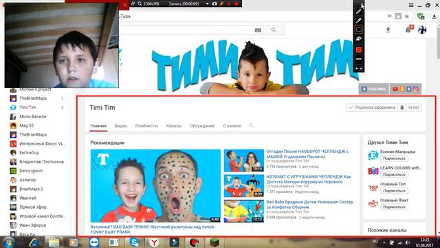Open Internet Explorer from the taskbar
Viewport: 440px width, 248px height.
(x=34, y=242)
